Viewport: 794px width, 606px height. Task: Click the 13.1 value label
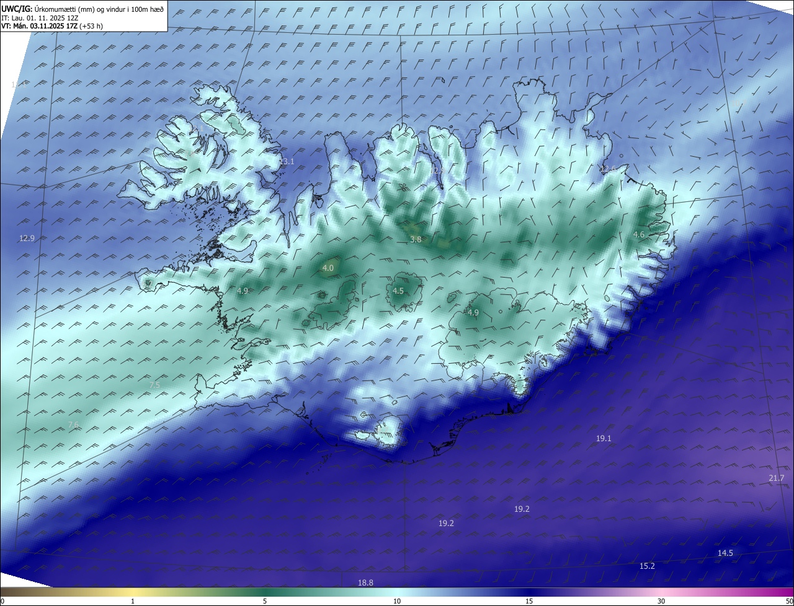coord(287,162)
